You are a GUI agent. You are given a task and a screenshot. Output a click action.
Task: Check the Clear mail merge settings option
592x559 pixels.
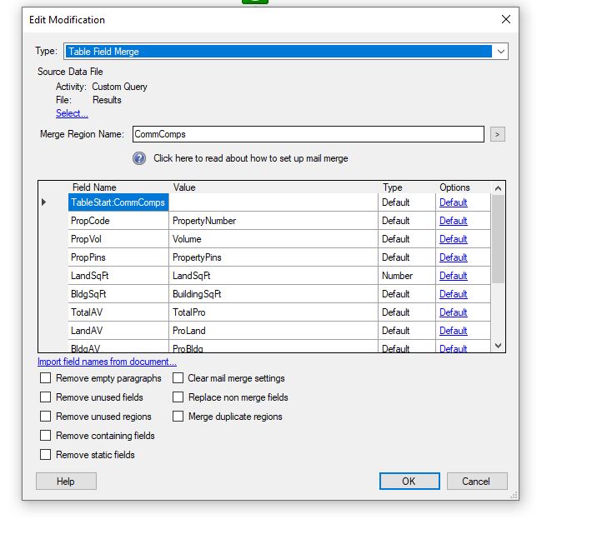(178, 378)
